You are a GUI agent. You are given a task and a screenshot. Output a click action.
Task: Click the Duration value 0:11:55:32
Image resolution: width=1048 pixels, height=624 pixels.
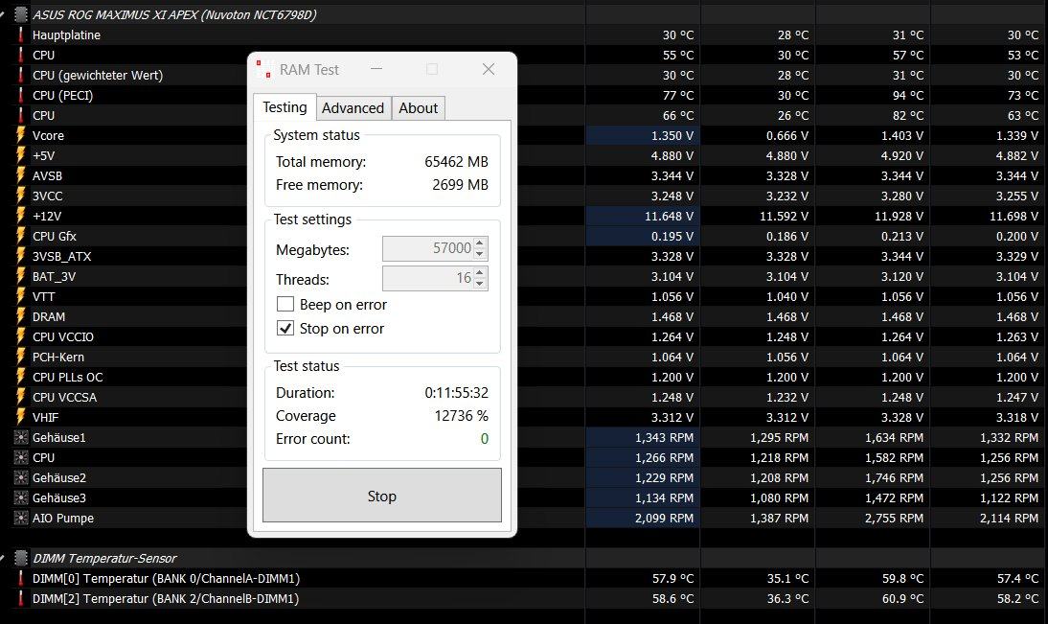[x=457, y=393]
